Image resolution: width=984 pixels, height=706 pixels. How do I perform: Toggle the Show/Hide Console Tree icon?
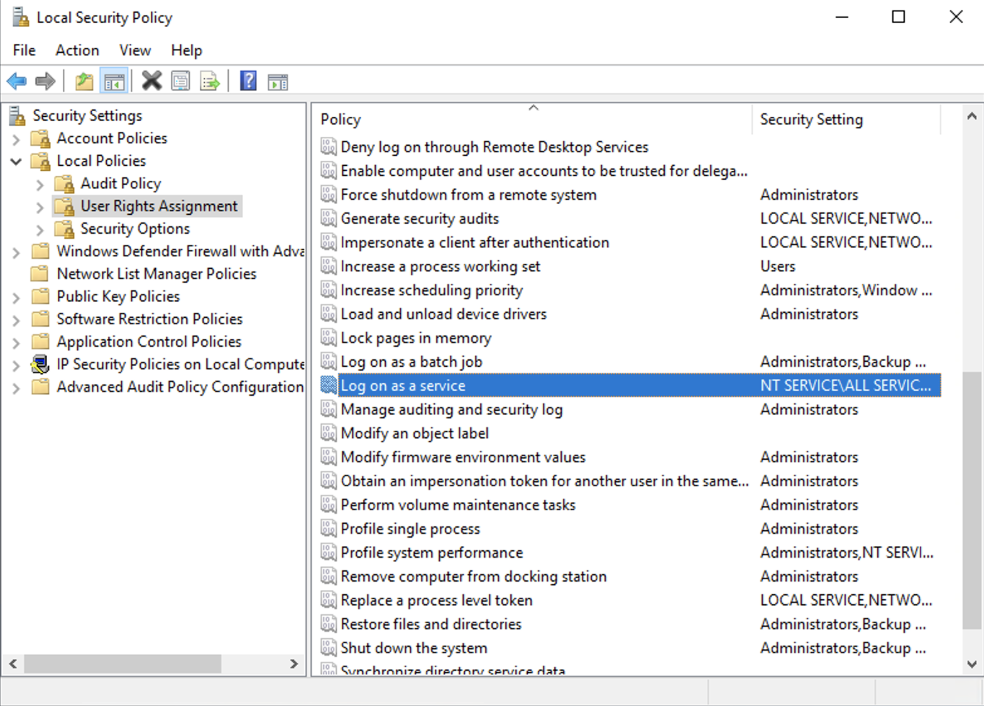click(114, 80)
